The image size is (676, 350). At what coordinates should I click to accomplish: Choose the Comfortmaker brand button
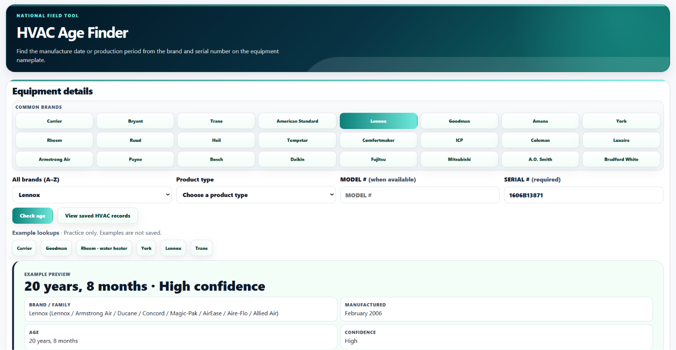[378, 140]
